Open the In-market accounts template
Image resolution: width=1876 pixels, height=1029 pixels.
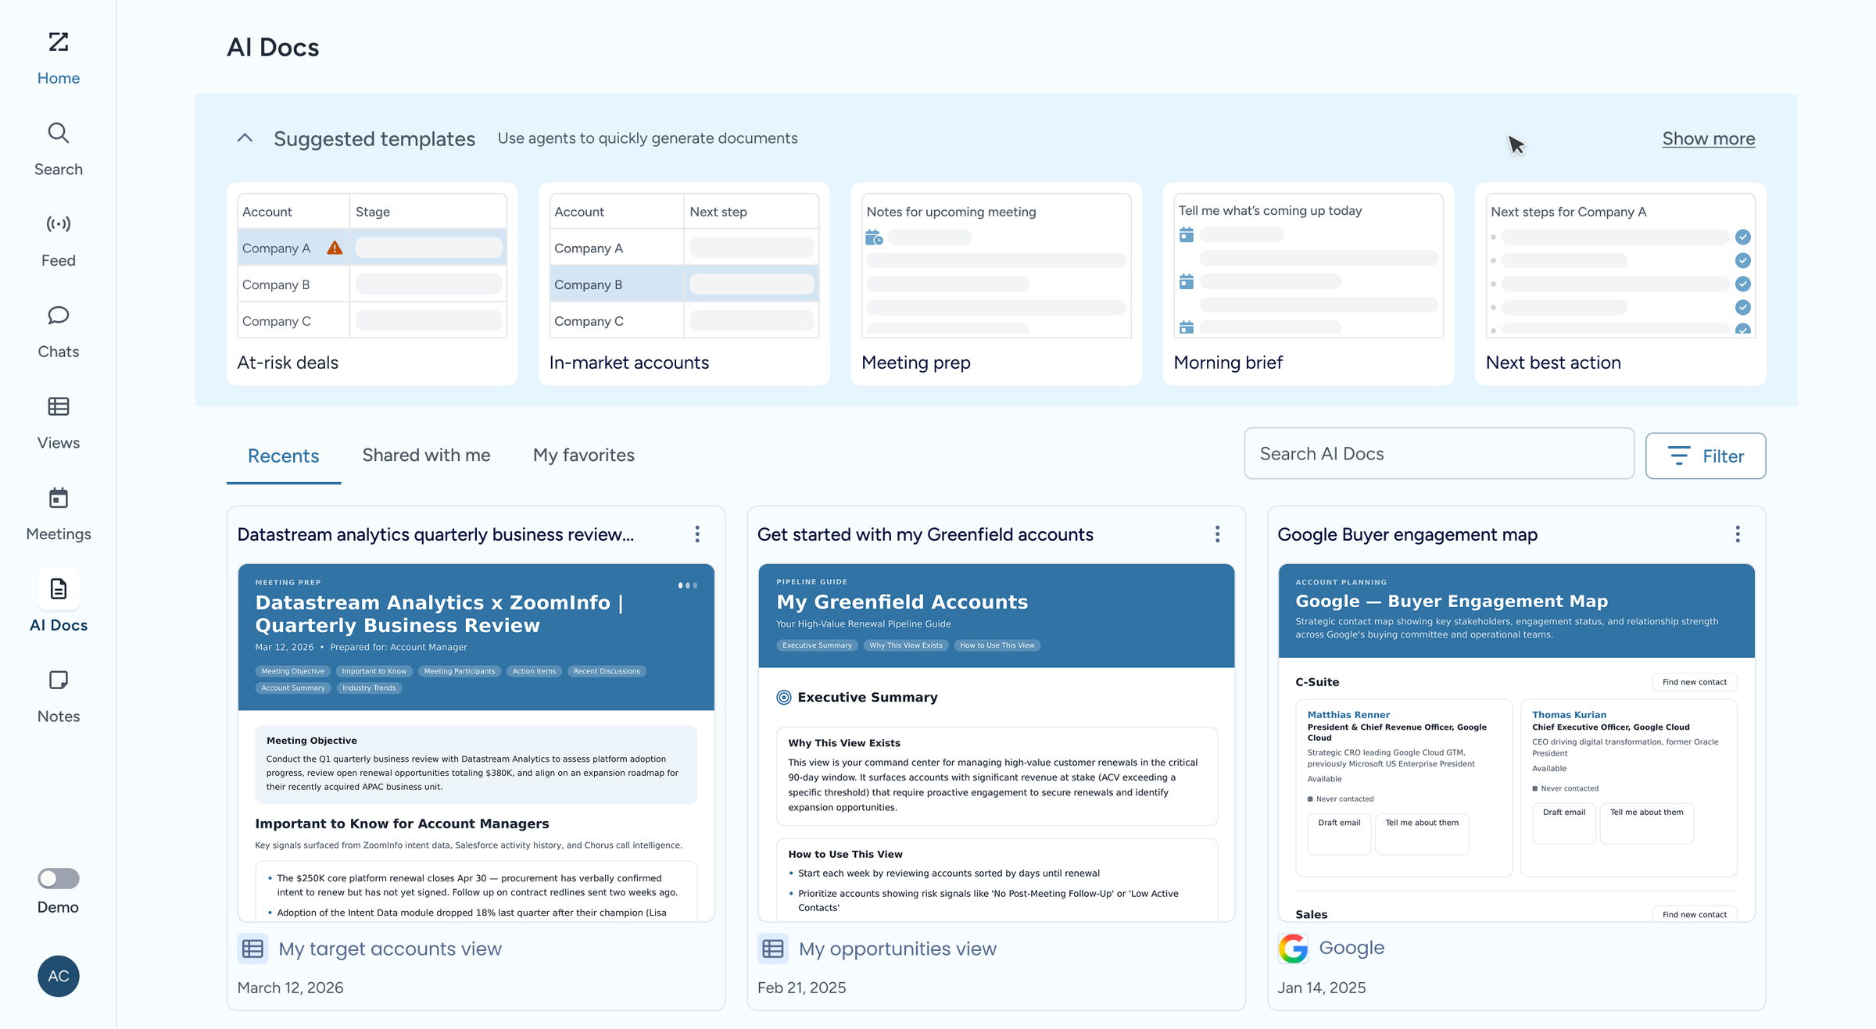pyautogui.click(x=684, y=284)
